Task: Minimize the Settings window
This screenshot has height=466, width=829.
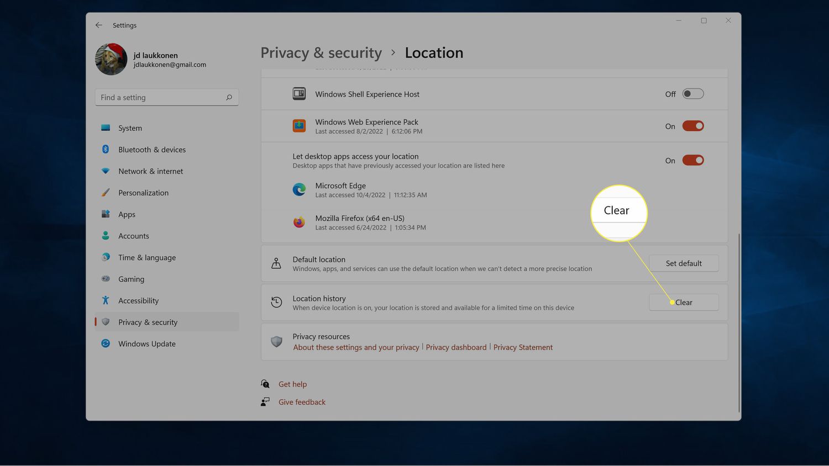Action: [679, 20]
